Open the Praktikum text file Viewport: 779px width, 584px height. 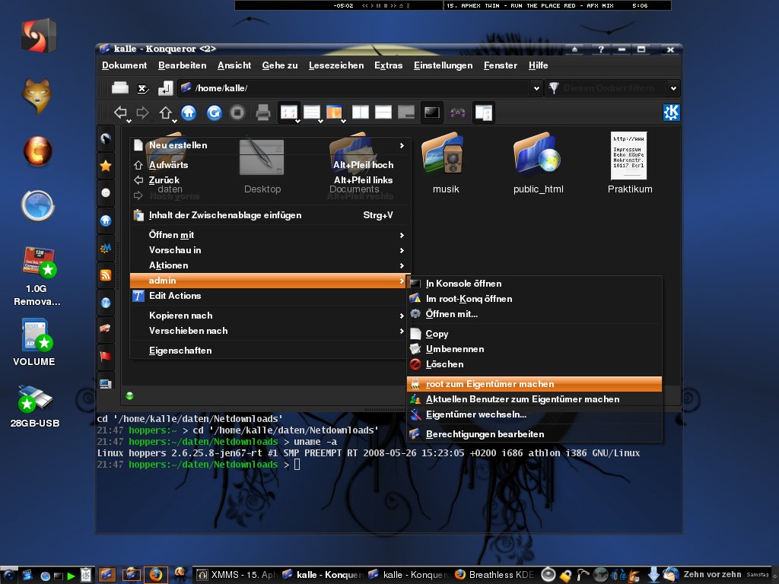tap(629, 163)
